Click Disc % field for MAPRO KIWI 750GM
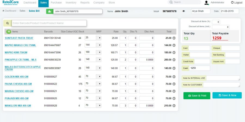This screenshot has height=122, width=245. [133, 52]
